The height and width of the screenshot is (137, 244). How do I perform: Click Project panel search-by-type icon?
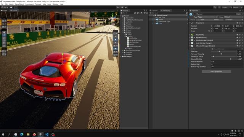point(138,13)
